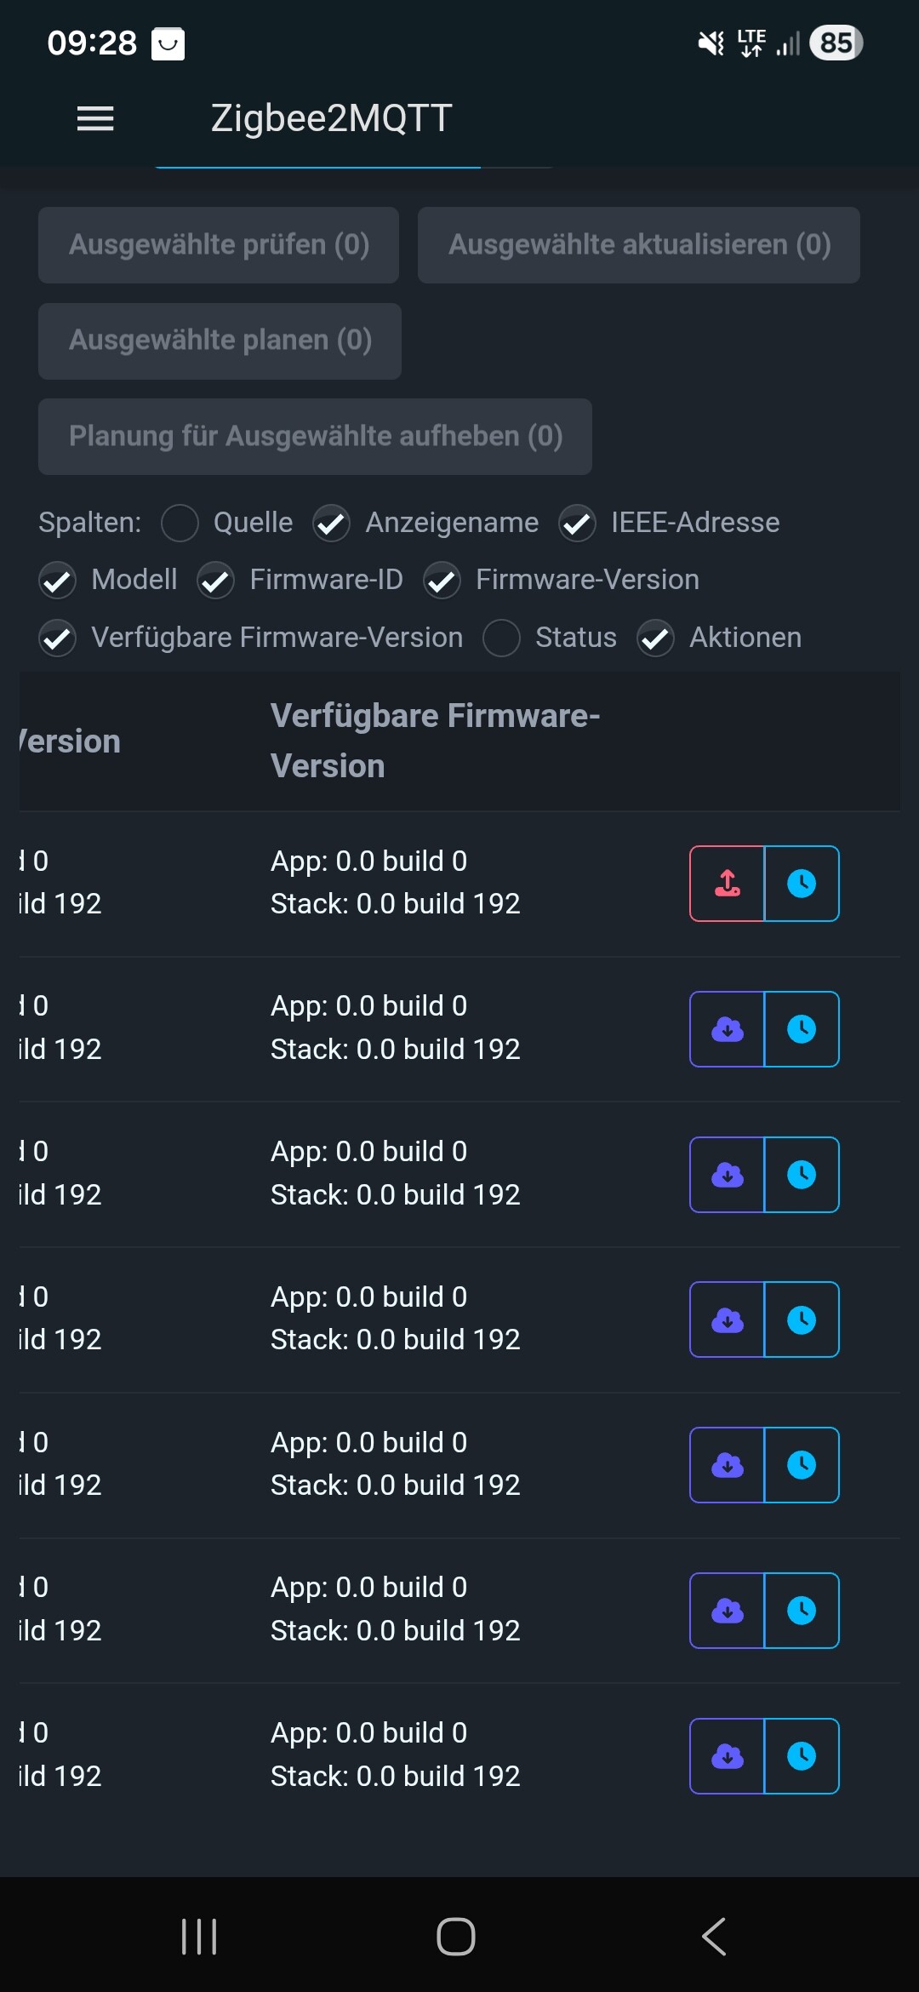Screen dimensions: 919x1992
Task: Click Ausgewählte planen (0) button
Action: click(x=220, y=341)
